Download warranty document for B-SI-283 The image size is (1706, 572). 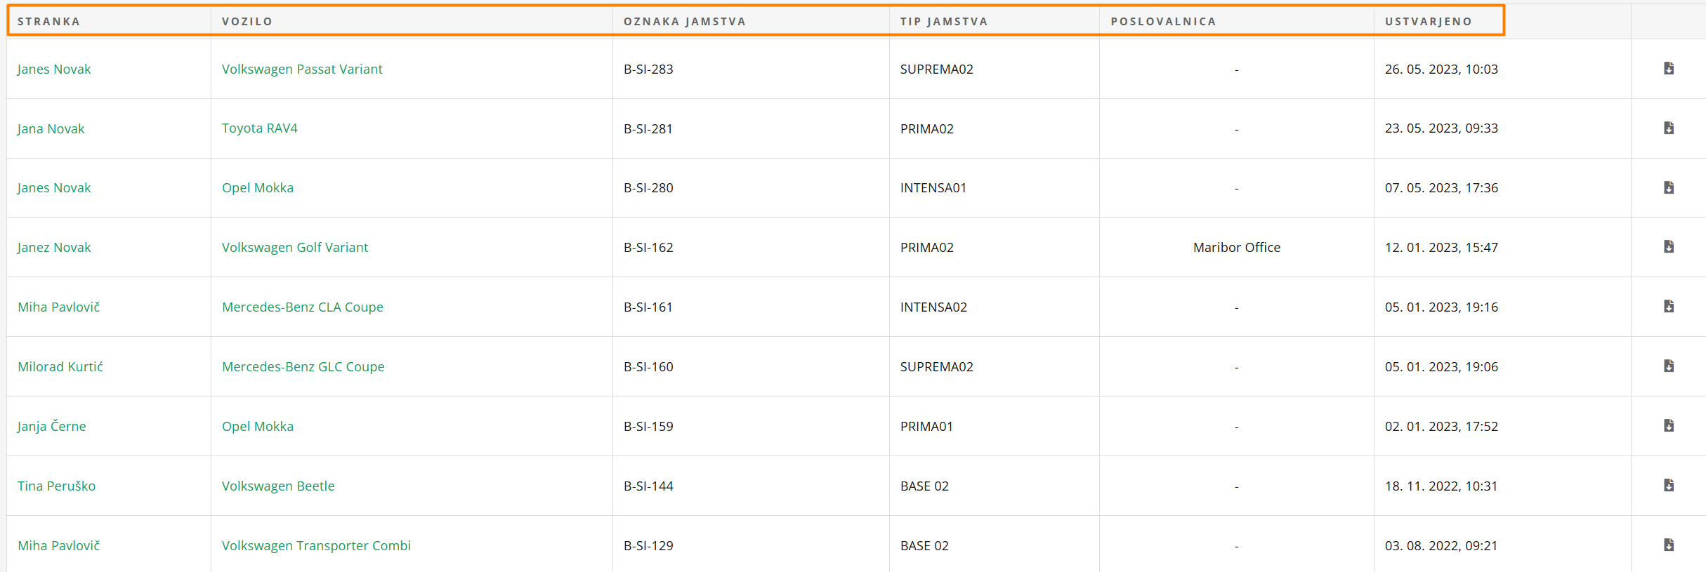(1669, 69)
